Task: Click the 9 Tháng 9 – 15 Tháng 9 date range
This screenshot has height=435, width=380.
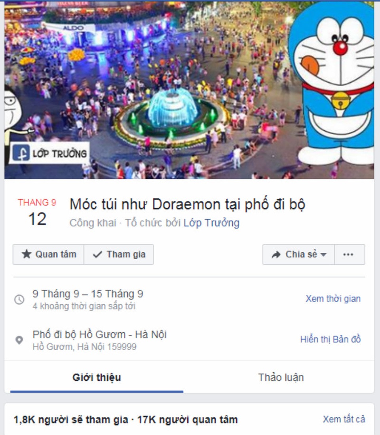Action: (x=88, y=294)
